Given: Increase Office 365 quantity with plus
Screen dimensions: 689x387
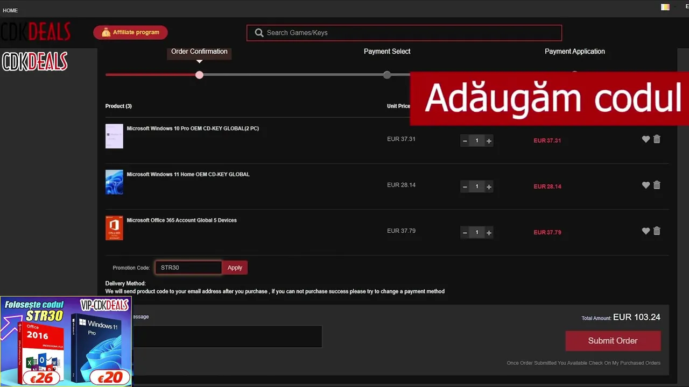Looking at the screenshot, I should point(489,233).
